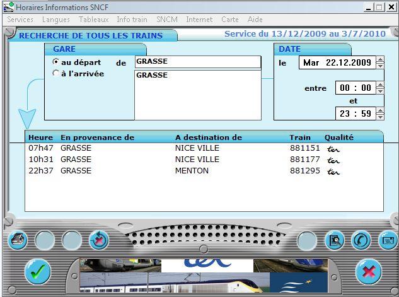Cancel with the red cross round button
Image resolution: width=399 pixels, height=297 pixels.
[369, 272]
